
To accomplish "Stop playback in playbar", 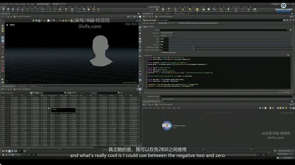I will [x=10, y=151].
